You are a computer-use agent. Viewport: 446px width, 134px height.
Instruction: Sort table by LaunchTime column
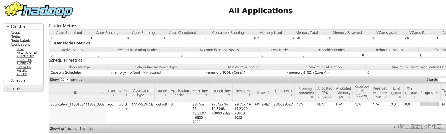(x=221, y=92)
